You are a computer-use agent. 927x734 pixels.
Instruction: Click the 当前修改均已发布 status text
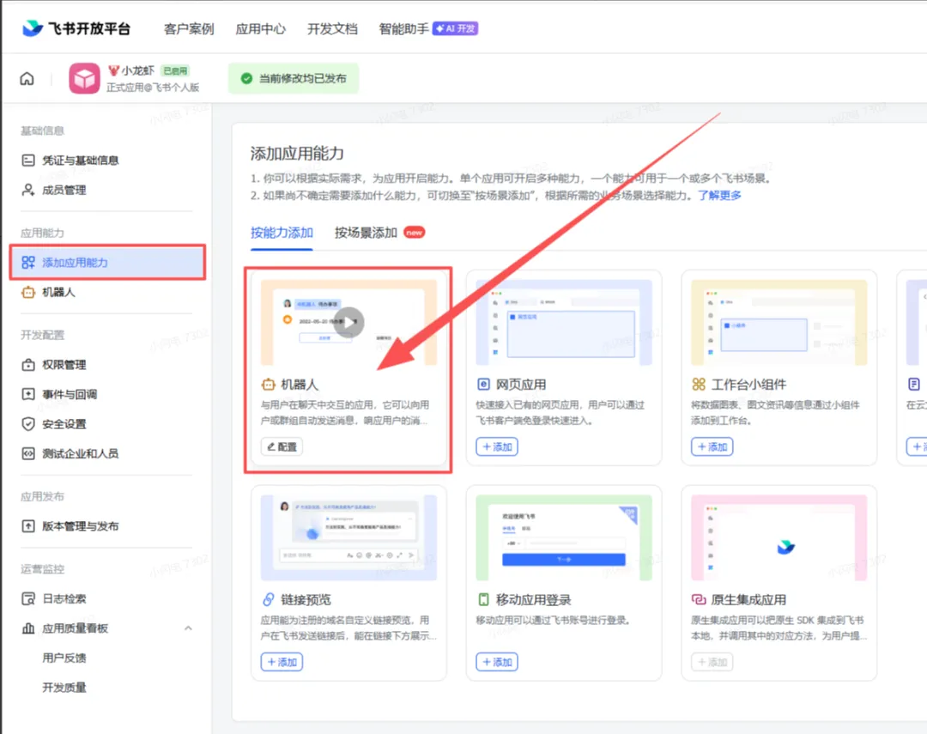coord(302,79)
